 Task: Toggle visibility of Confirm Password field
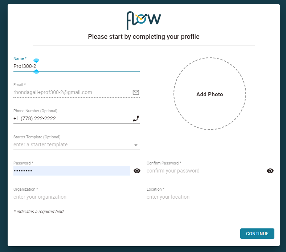(x=270, y=171)
